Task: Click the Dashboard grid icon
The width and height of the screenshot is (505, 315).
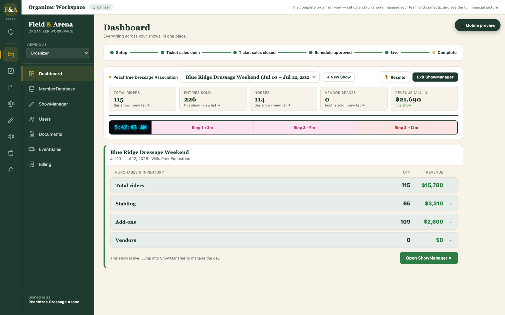Action: click(32, 74)
